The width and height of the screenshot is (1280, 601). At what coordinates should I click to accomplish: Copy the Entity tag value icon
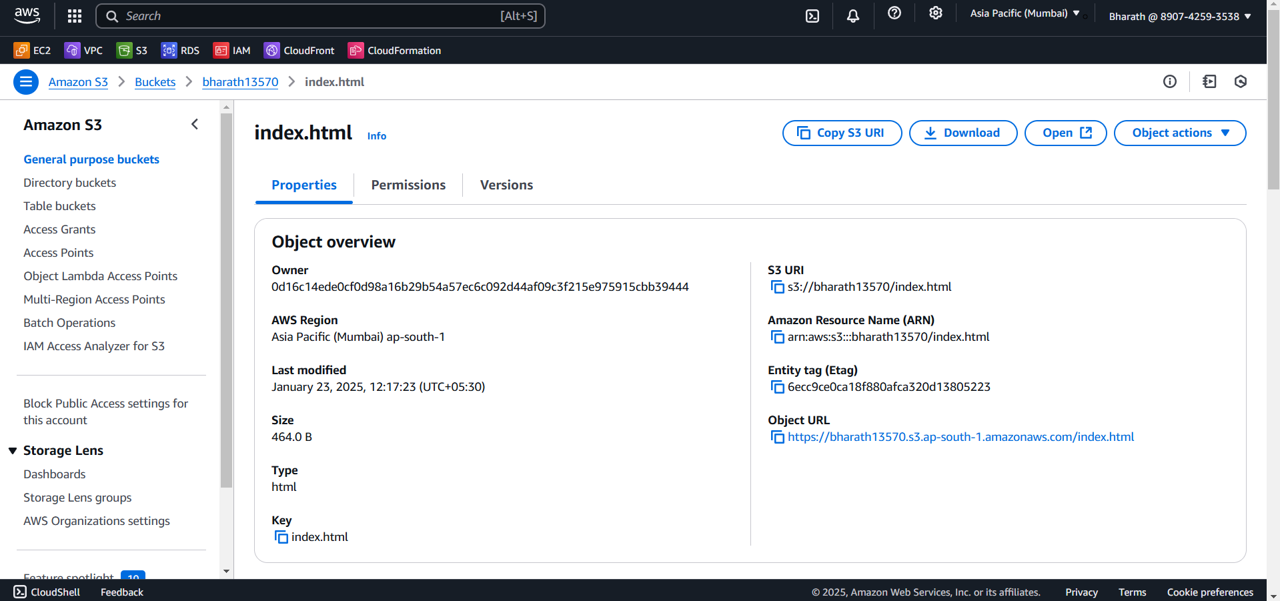pos(777,387)
